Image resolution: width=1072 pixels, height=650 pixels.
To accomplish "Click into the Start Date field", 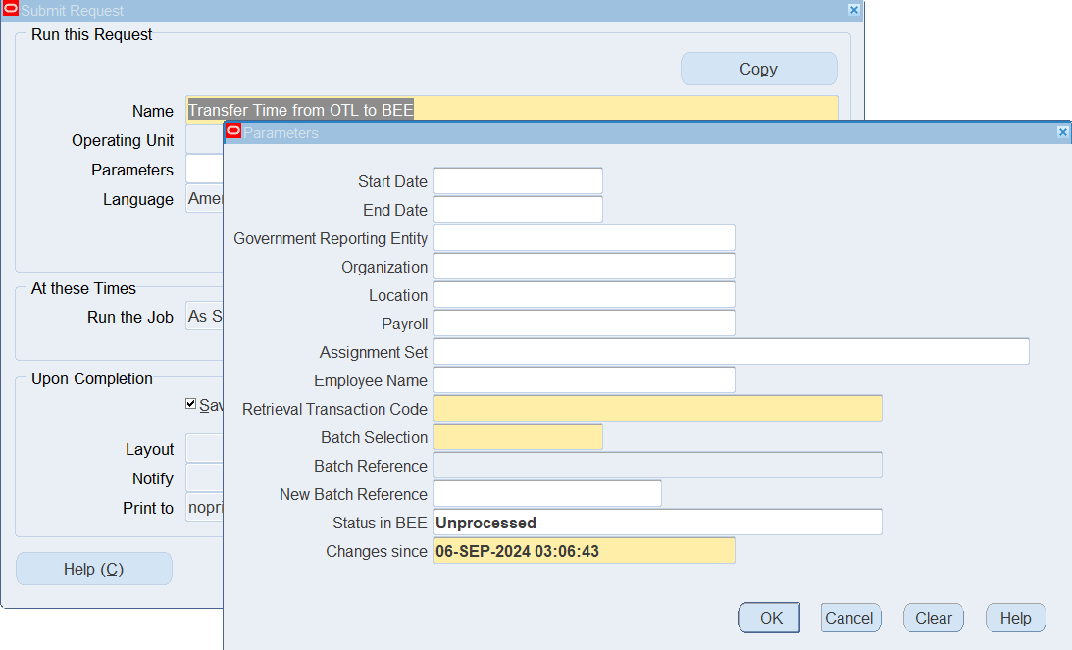I will [518, 181].
